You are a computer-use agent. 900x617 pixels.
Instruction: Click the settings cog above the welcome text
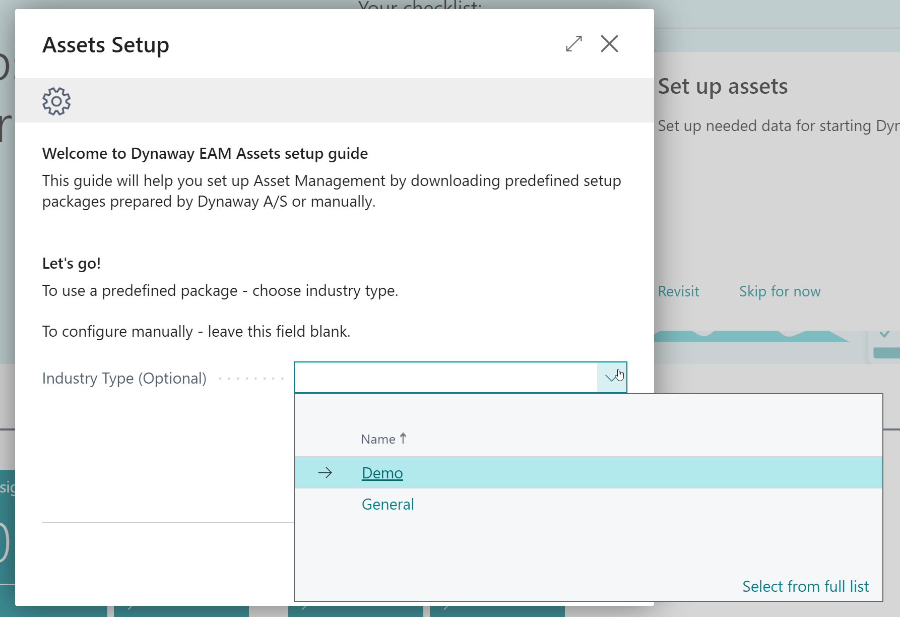(x=55, y=100)
